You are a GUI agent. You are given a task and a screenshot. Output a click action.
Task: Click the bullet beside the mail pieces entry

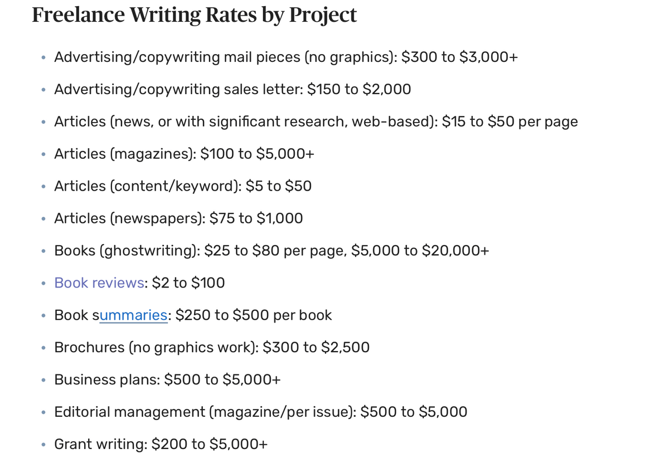pyautogui.click(x=43, y=58)
